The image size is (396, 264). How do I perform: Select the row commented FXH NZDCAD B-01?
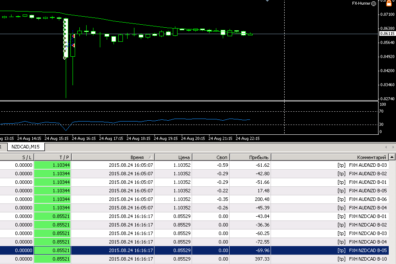coord(194,216)
